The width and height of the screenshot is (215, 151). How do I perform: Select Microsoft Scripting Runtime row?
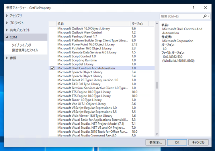(x=102, y=60)
